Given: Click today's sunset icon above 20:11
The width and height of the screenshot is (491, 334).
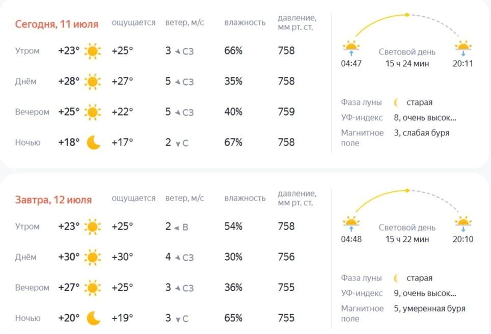Looking at the screenshot, I should tap(463, 47).
